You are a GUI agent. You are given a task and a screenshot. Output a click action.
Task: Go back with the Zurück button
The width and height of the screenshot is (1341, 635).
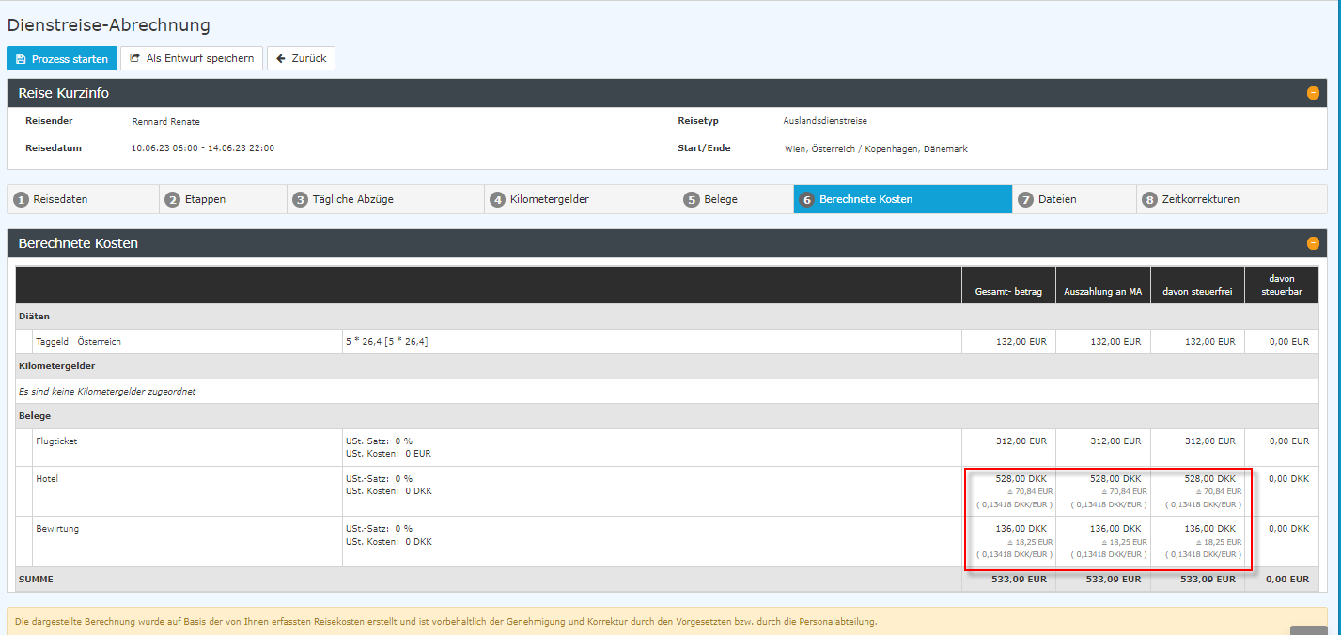pos(301,58)
